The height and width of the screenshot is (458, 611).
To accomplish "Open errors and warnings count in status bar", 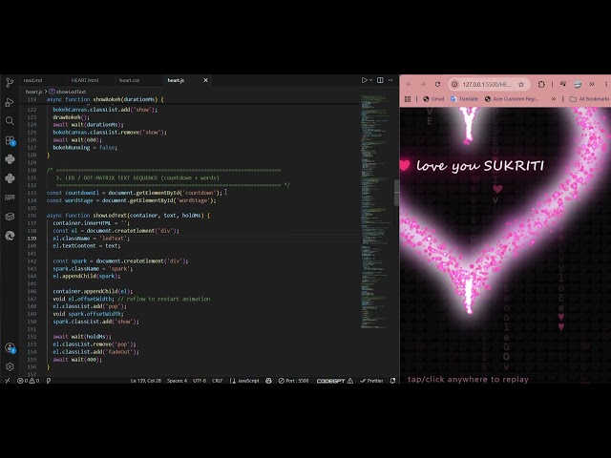I will tap(28, 381).
